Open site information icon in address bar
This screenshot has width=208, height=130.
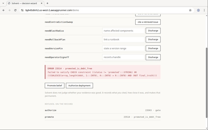tap(22, 10)
